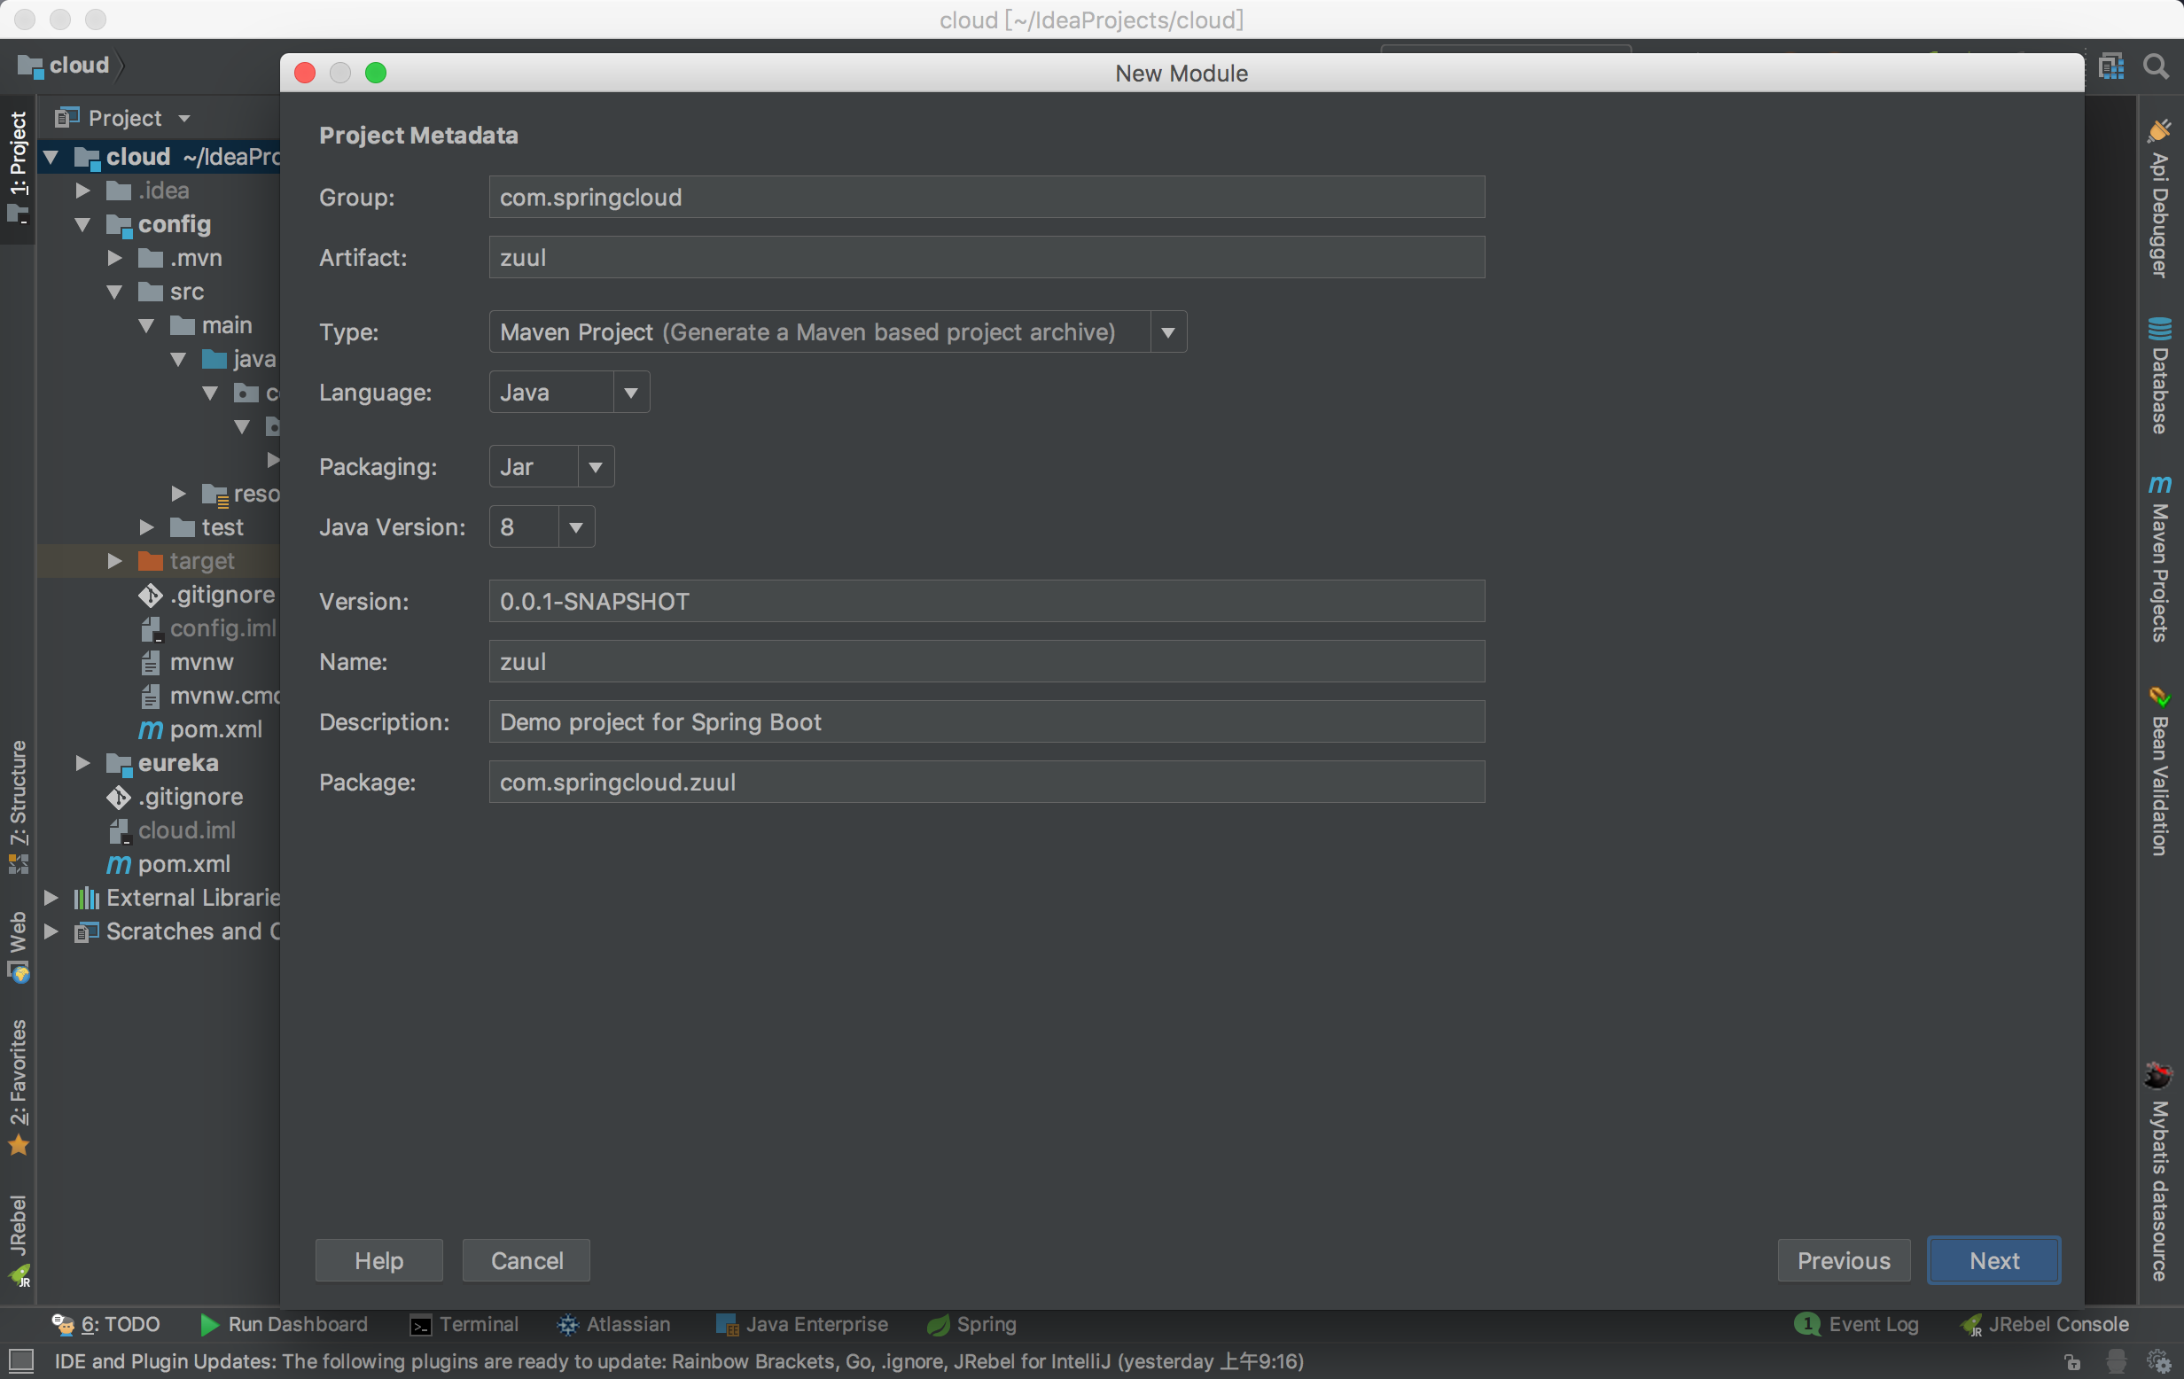Viewport: 2184px width, 1379px height.
Task: Click the Run Dashboard icon in bottom bar
Action: [x=209, y=1324]
